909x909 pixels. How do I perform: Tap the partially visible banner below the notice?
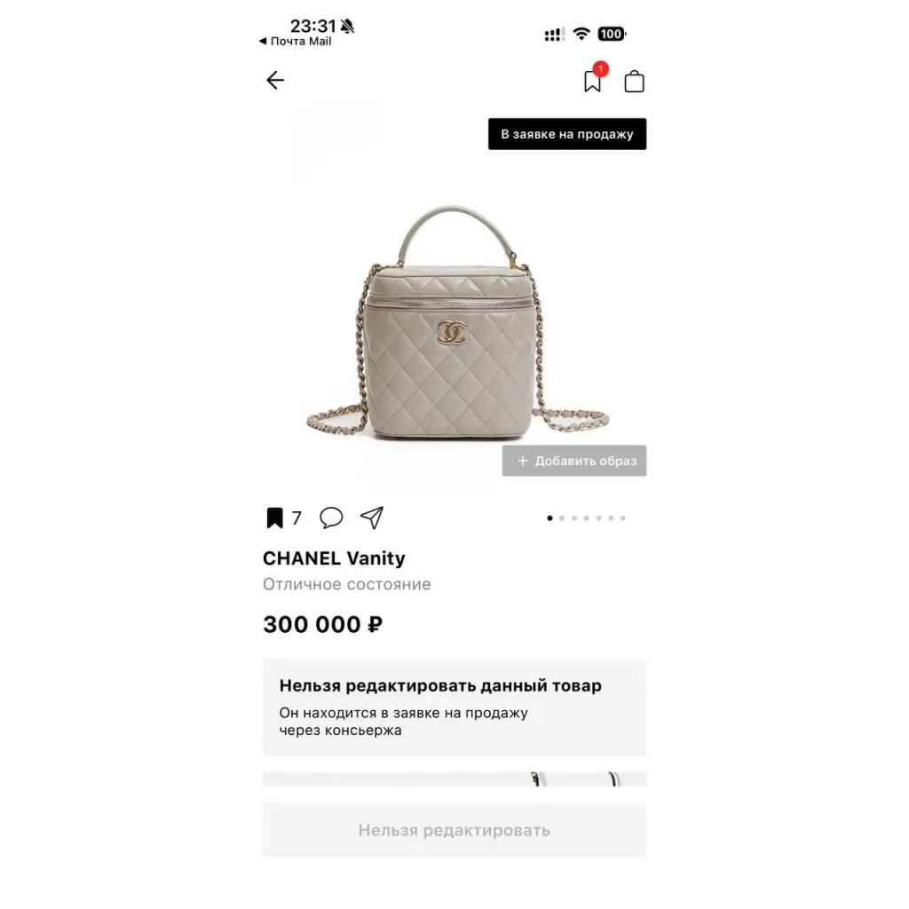coord(454,779)
